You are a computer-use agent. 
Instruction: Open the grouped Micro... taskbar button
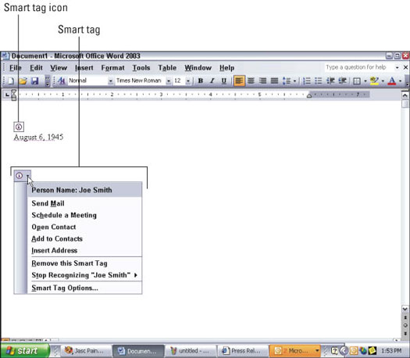(295, 351)
